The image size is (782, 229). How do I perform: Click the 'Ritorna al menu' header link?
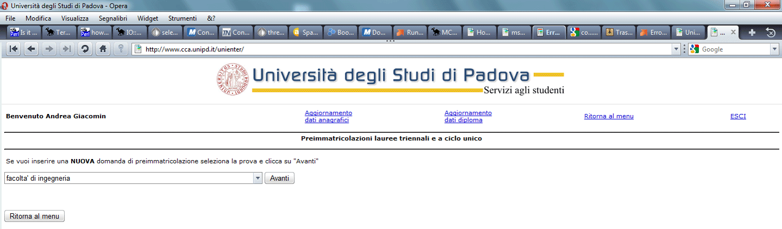tap(609, 116)
